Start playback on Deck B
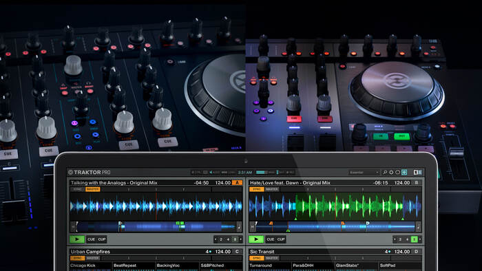The height and width of the screenshot is (271, 482). click(256, 239)
